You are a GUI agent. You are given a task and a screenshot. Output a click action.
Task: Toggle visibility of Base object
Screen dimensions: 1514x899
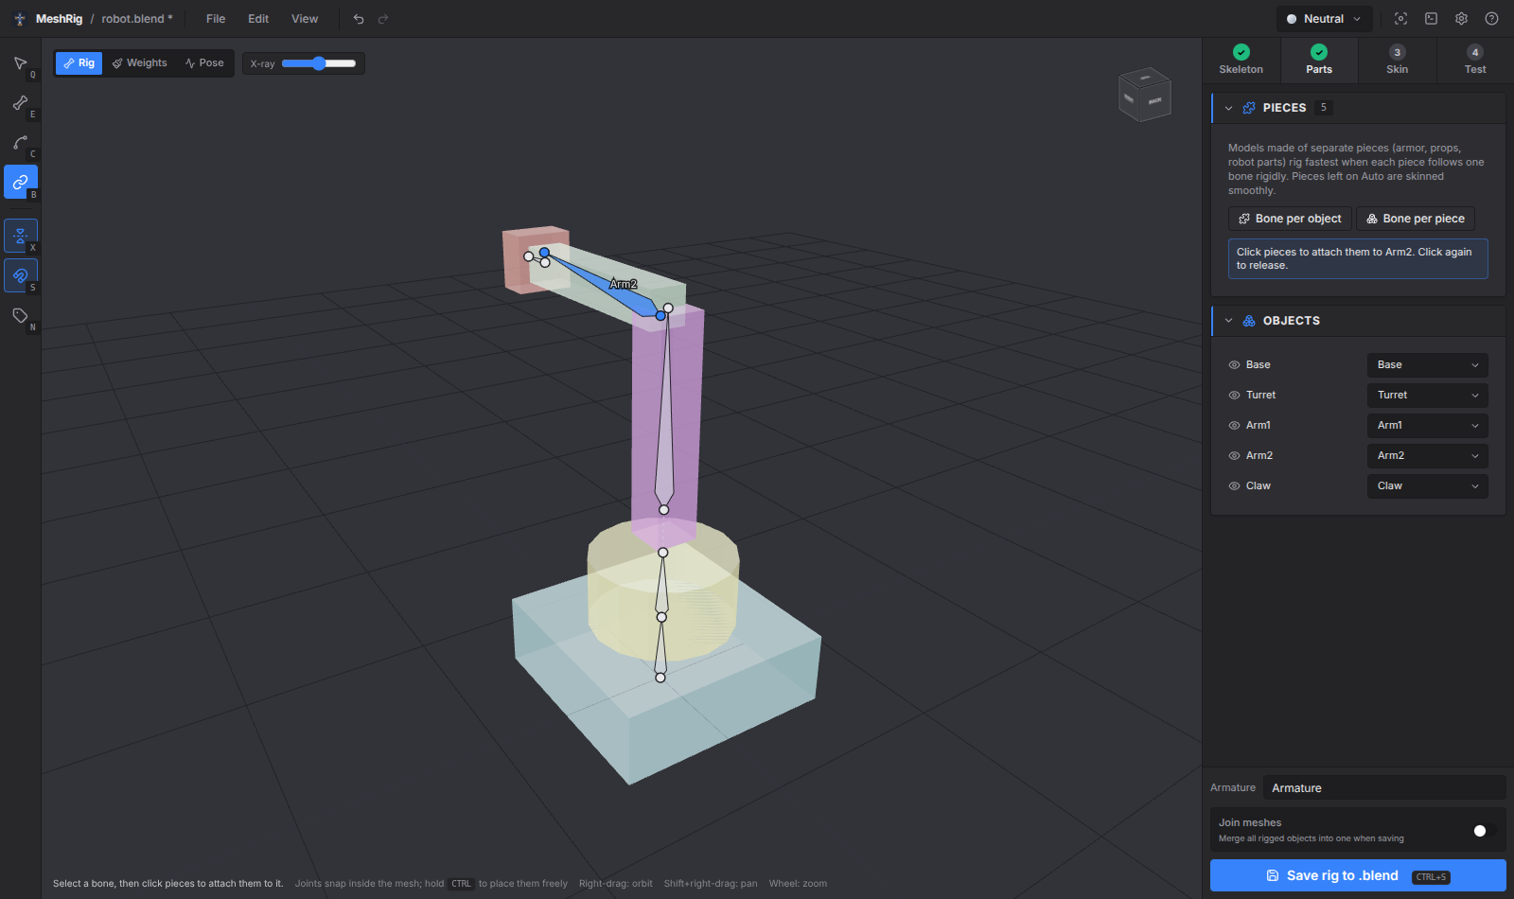click(x=1234, y=365)
